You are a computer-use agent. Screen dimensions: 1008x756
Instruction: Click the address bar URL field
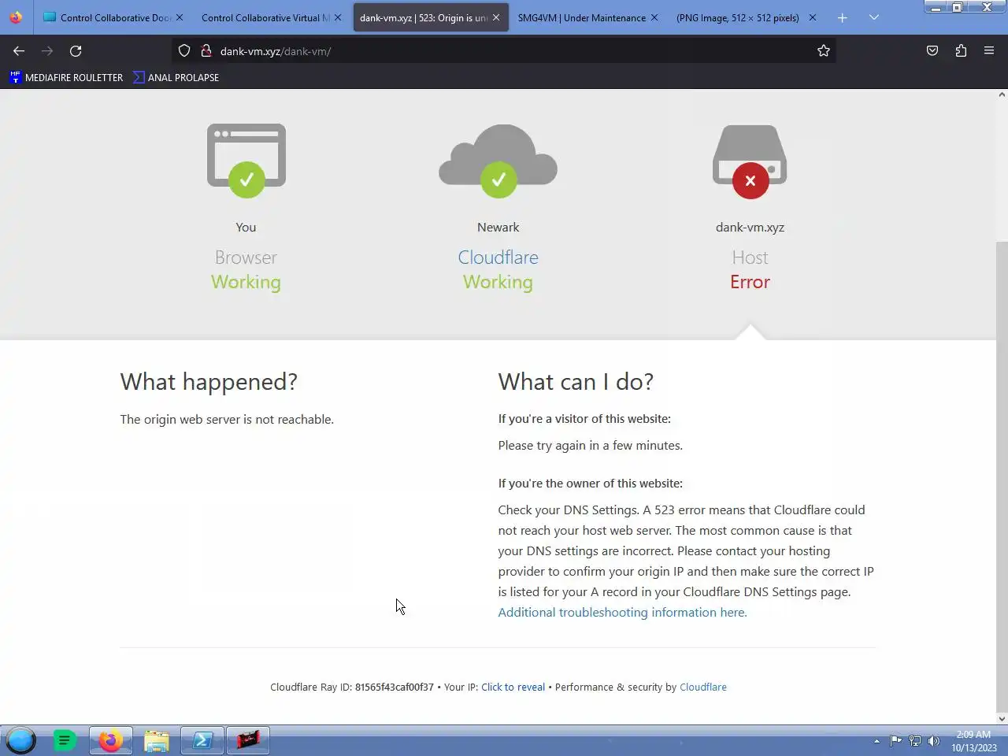click(x=504, y=51)
